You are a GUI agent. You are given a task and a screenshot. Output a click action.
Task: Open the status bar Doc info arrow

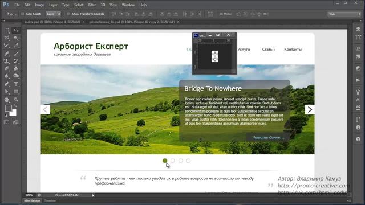(93, 195)
